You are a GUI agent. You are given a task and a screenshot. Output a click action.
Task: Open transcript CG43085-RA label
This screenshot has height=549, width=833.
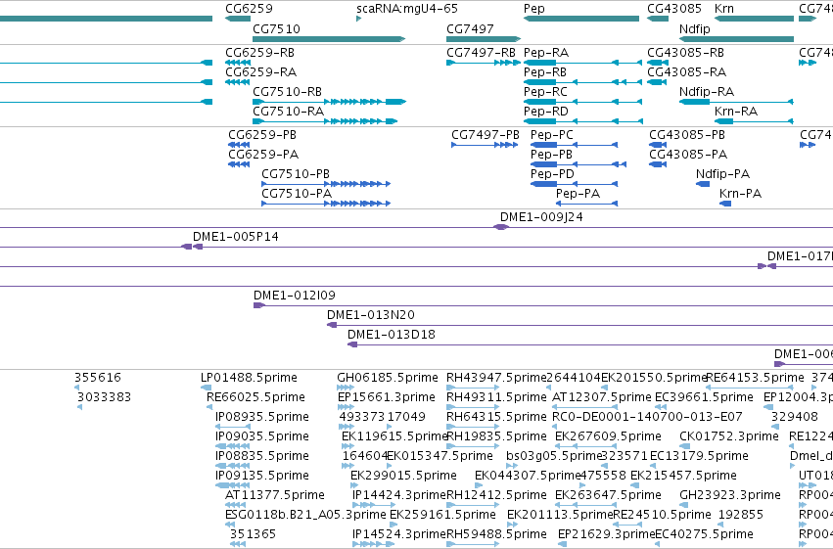coord(686,72)
